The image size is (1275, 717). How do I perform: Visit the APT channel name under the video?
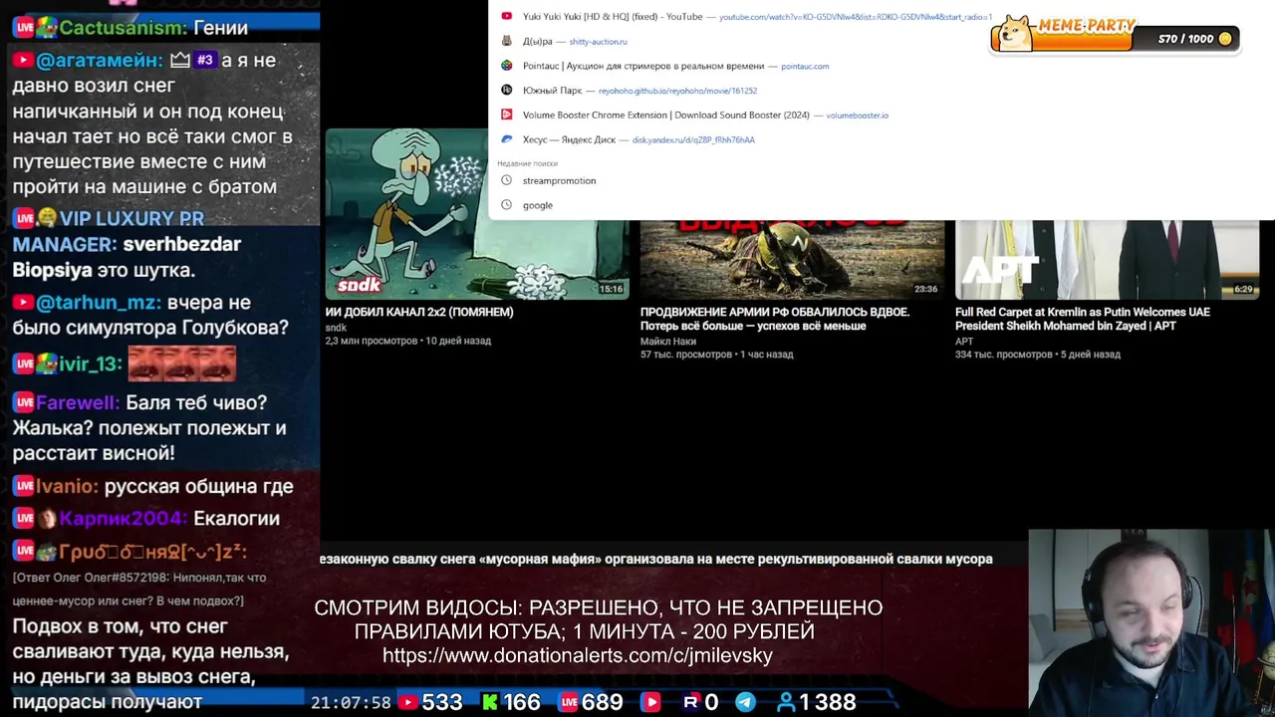(964, 342)
